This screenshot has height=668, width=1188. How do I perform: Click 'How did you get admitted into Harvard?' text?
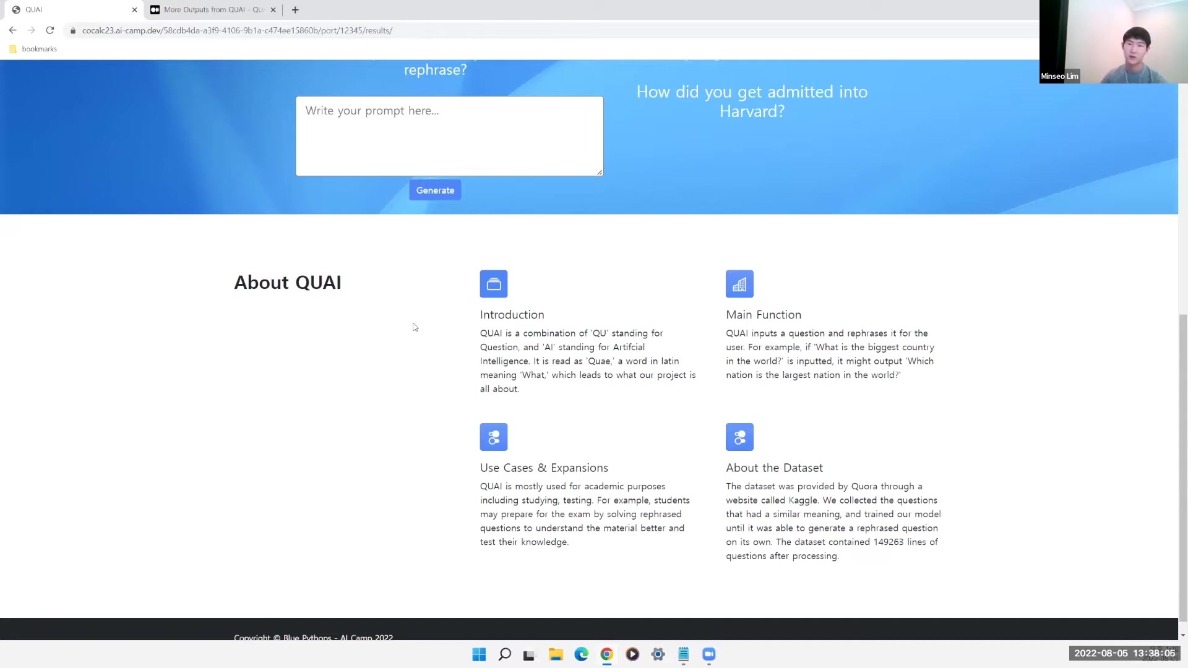(752, 101)
